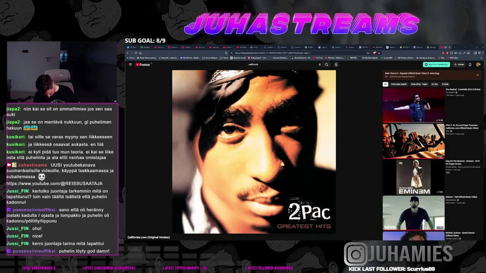
Task: Select the From 2Pac - Topic chip
Action: [419, 84]
